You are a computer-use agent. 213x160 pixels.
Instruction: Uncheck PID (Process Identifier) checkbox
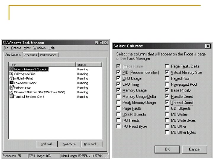118,72
